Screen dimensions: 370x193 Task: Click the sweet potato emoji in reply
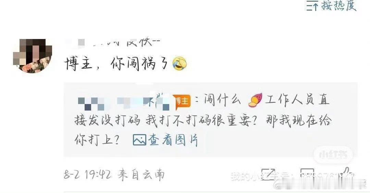(255, 100)
